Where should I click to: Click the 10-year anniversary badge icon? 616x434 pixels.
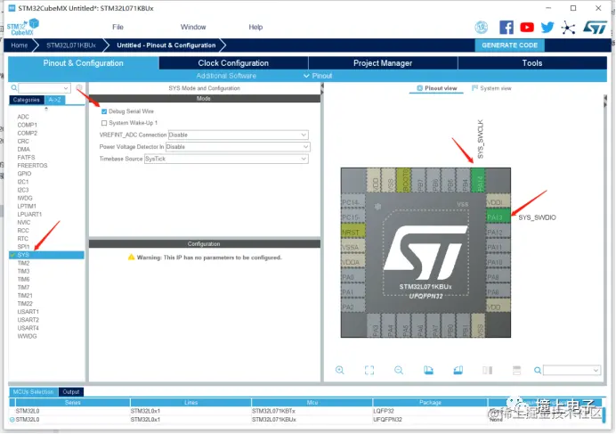pyautogui.click(x=482, y=27)
